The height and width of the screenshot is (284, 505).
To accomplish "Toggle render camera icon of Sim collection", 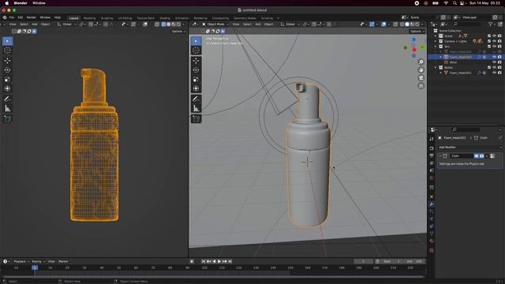I will point(499,47).
